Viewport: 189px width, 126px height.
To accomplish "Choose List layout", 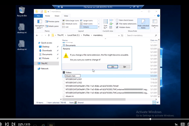I will [65, 27].
